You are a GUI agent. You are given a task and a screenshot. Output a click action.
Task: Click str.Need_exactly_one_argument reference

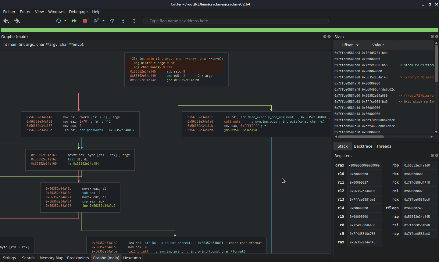(x=268, y=117)
